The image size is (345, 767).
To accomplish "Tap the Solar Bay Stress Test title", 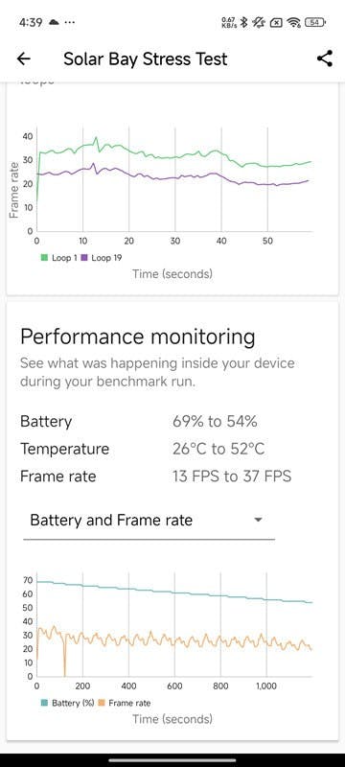I will tap(146, 59).
